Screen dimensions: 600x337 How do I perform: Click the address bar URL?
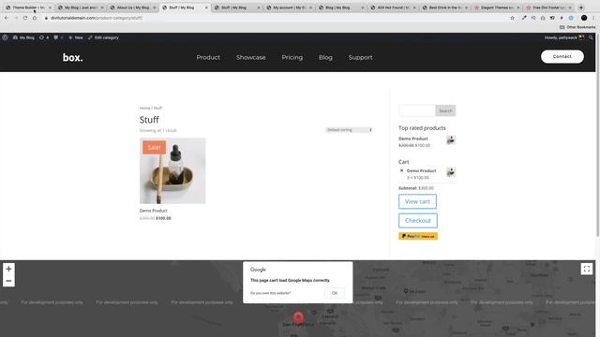97,18
